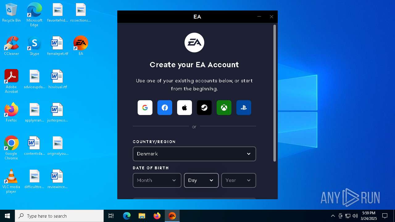Screen dimensions: 395x222
Task: Open Task View on taskbar
Action: coord(111,216)
